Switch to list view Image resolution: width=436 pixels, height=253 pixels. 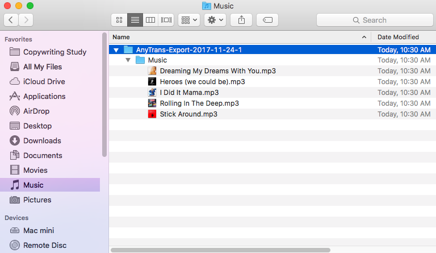[x=135, y=20]
